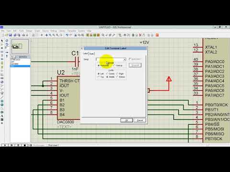Click the orange icon at toolbar end
The width and height of the screenshot is (230, 172).
coord(157,35)
